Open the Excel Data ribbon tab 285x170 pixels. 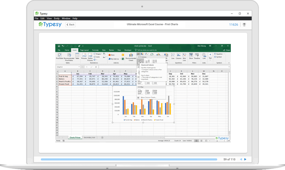pos(104,50)
